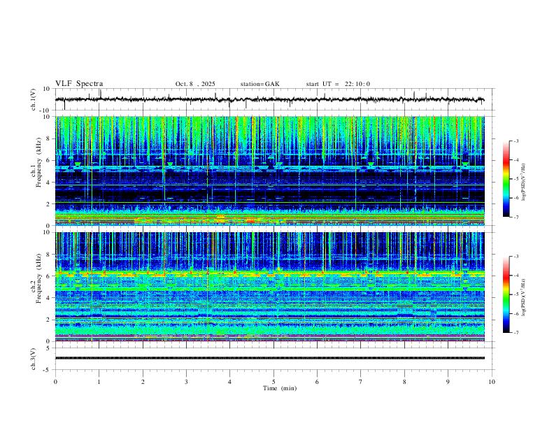This screenshot has width=554, height=428.
Task: Click the ch.3 voltage trace band
Action: point(269,358)
